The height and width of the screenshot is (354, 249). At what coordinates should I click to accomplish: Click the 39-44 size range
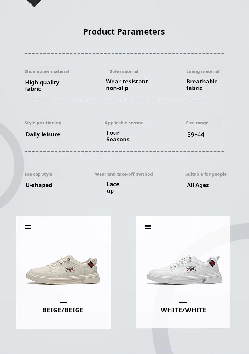click(196, 135)
